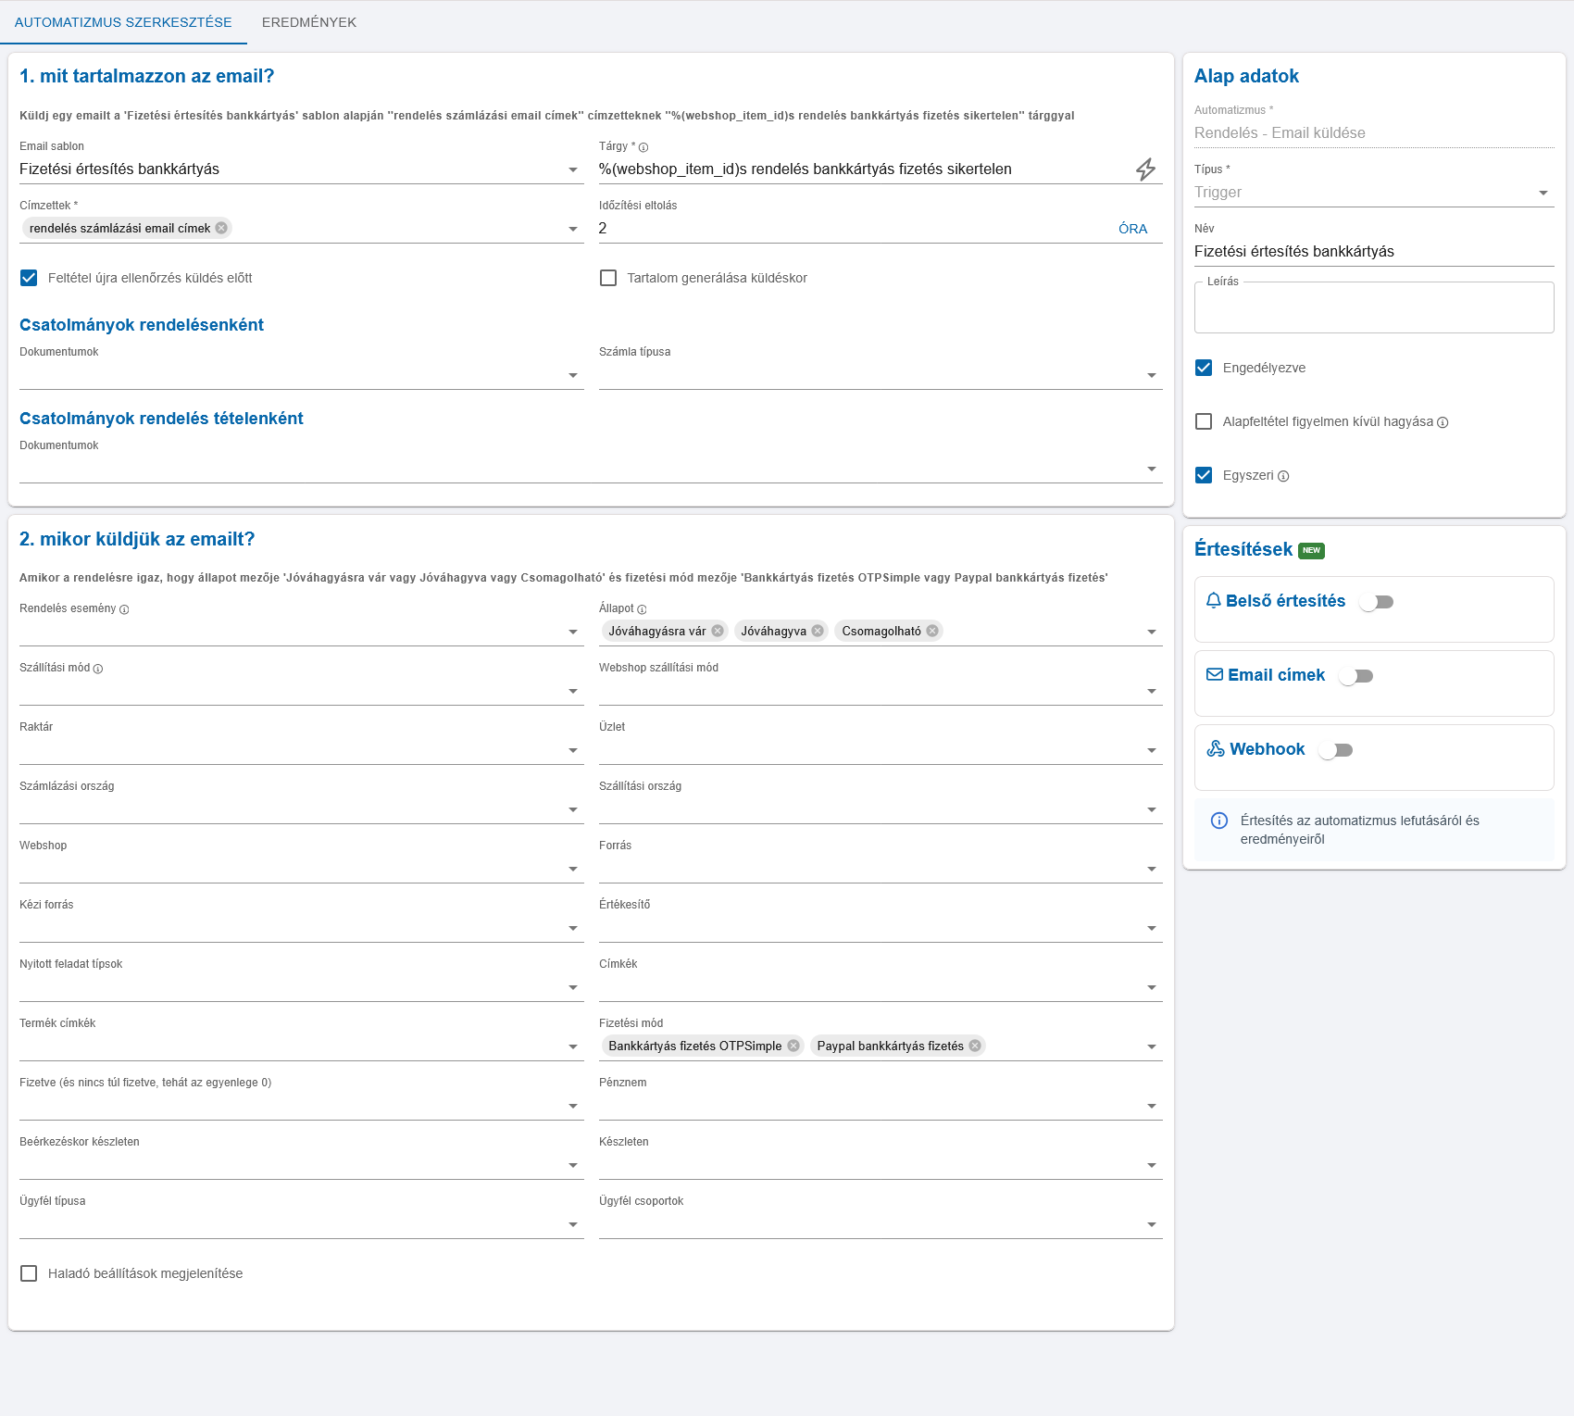Remove the 'Paypal bankkártyás fizetés' chip
The image size is (1574, 1416).
975,1046
